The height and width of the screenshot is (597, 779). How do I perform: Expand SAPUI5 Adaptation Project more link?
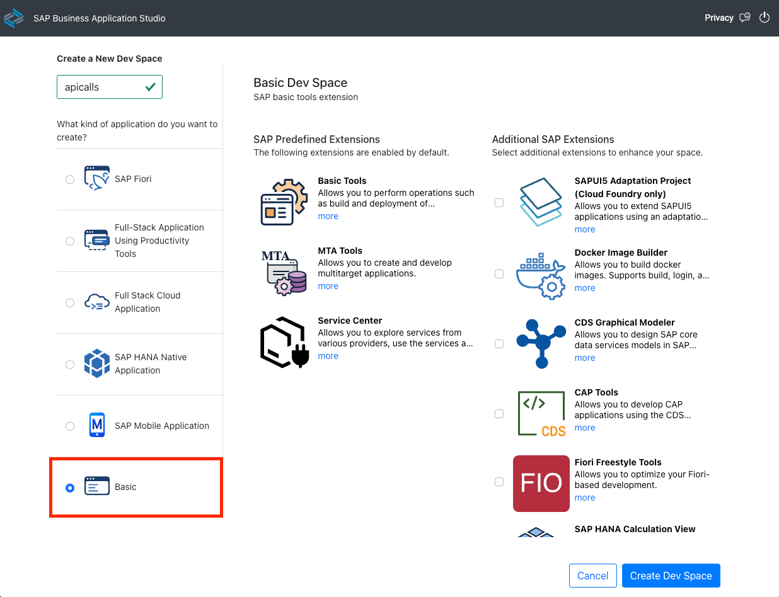(x=585, y=229)
